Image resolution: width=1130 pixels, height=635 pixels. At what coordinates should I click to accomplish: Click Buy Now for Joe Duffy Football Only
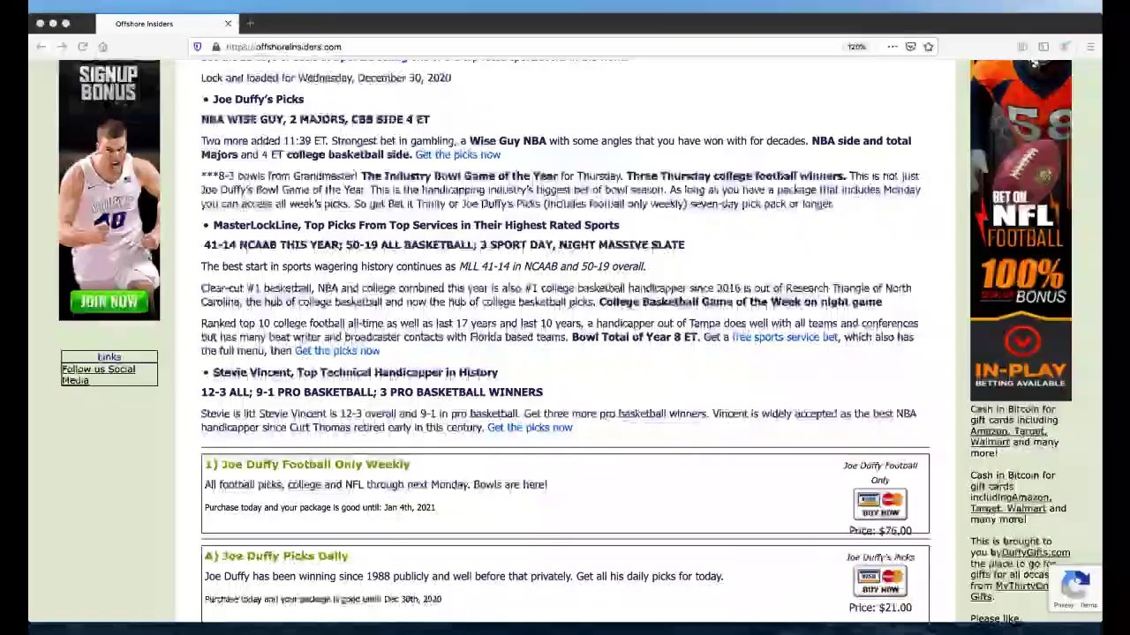click(x=879, y=504)
